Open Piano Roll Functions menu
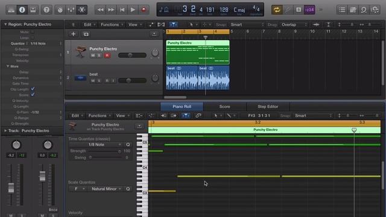 [x=99, y=116]
